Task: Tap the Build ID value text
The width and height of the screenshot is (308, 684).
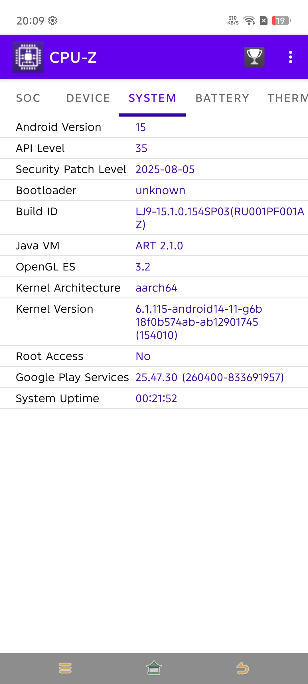Action: [220, 218]
